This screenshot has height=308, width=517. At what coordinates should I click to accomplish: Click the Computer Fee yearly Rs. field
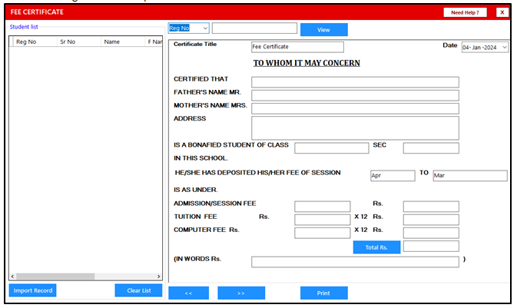431,233
